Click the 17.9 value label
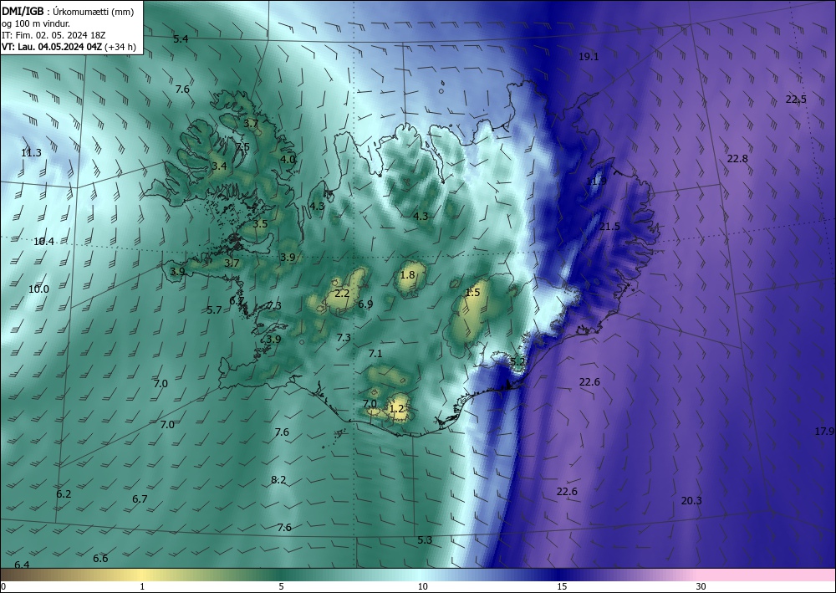836x593 pixels. (x=824, y=432)
